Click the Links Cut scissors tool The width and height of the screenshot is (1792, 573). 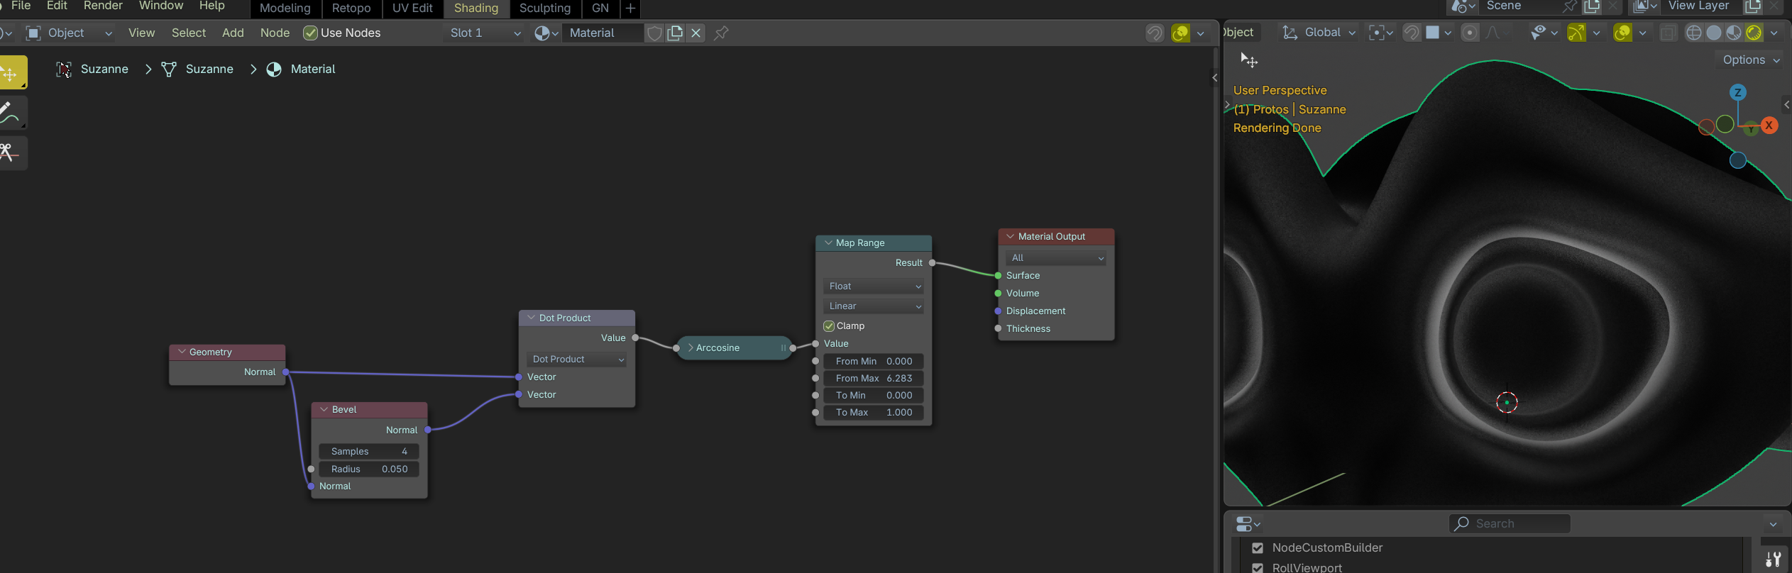[x=12, y=153]
